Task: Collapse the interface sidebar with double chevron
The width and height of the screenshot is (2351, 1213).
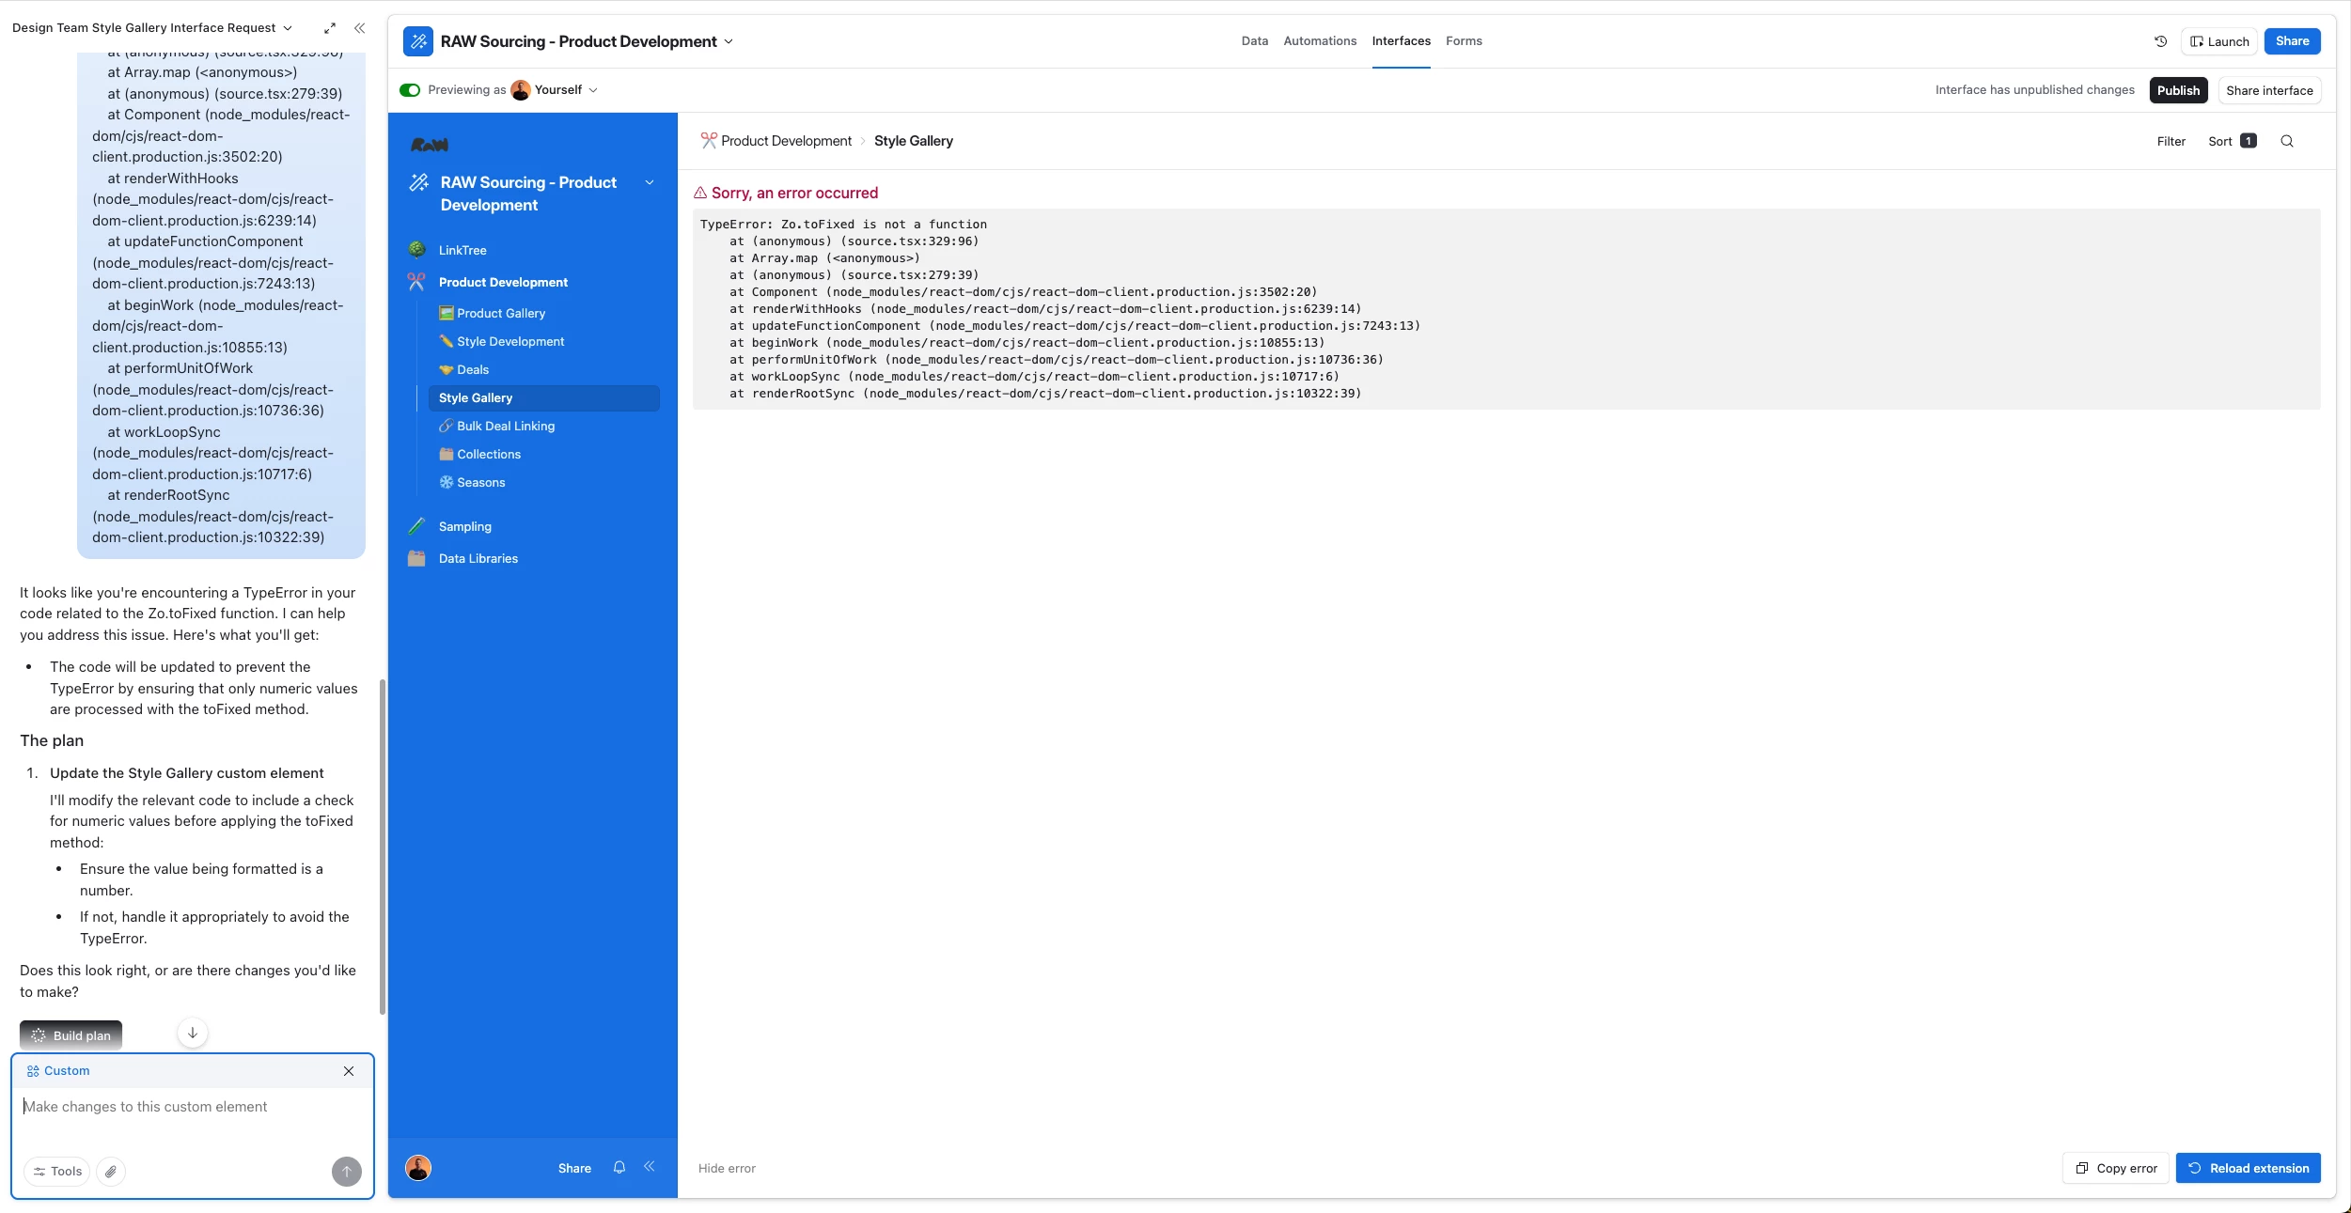Action: click(x=649, y=1167)
